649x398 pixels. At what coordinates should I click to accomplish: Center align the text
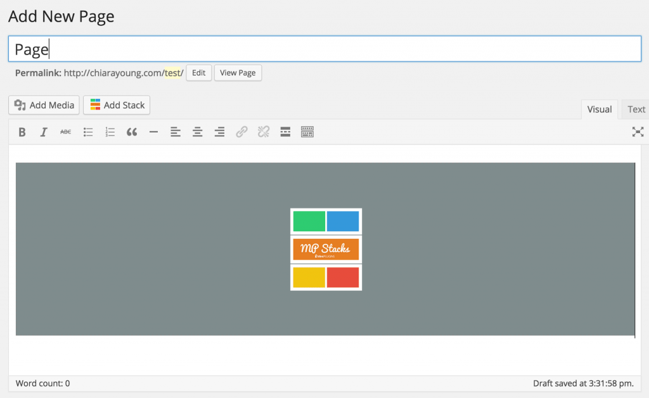pyautogui.click(x=198, y=132)
